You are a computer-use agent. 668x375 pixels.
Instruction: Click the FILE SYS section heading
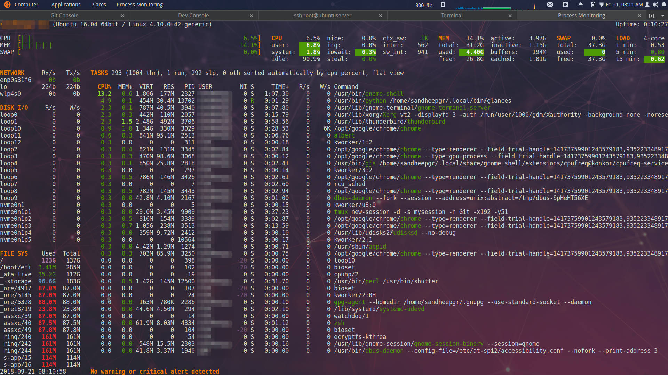(x=14, y=253)
